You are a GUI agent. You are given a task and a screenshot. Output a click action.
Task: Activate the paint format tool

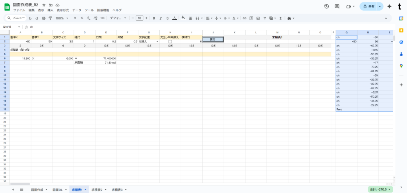click(50, 18)
